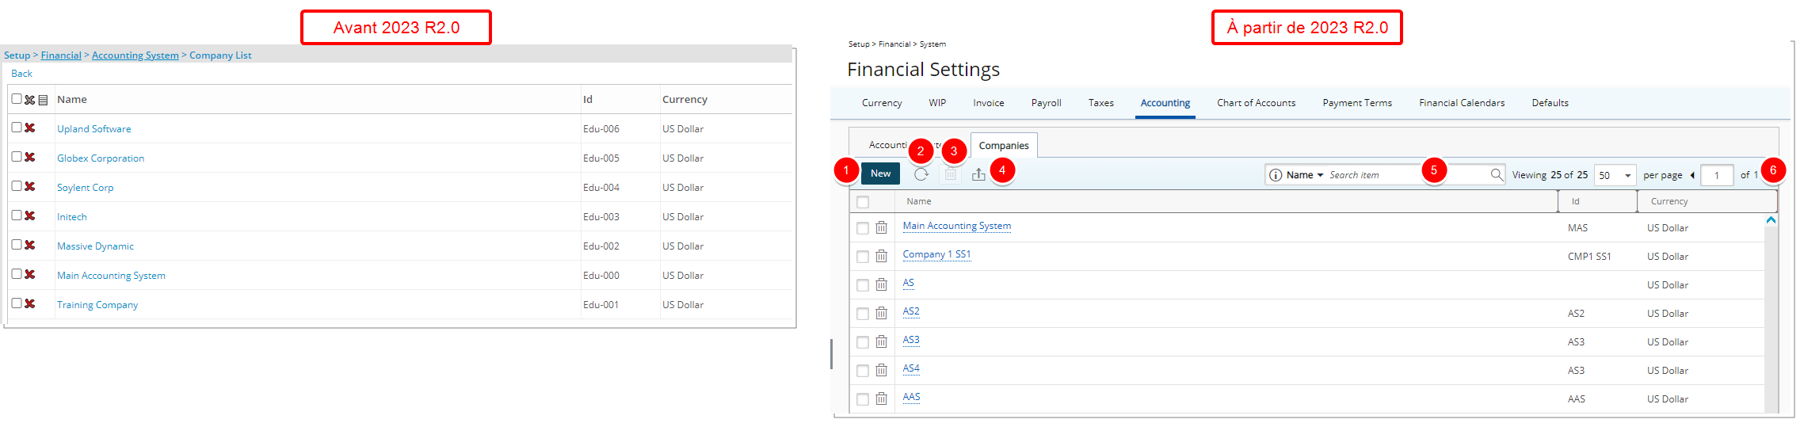Click the refresh icon in the Companies toolbar

pos(921,174)
